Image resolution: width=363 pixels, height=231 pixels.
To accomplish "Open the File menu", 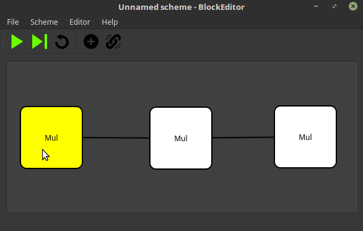I will (x=13, y=22).
